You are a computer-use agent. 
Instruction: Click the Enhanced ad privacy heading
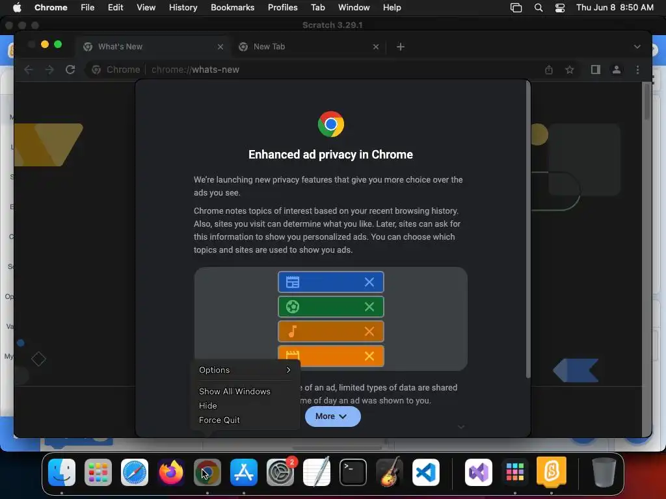tap(330, 155)
